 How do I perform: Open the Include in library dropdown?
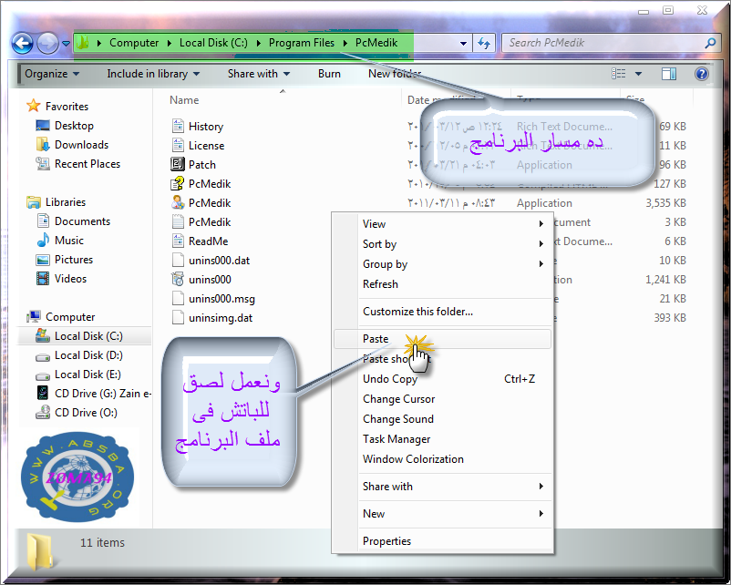point(153,74)
